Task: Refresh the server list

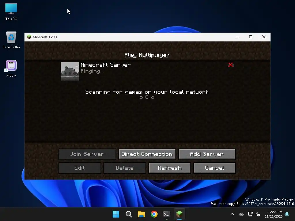Action: click(x=170, y=168)
